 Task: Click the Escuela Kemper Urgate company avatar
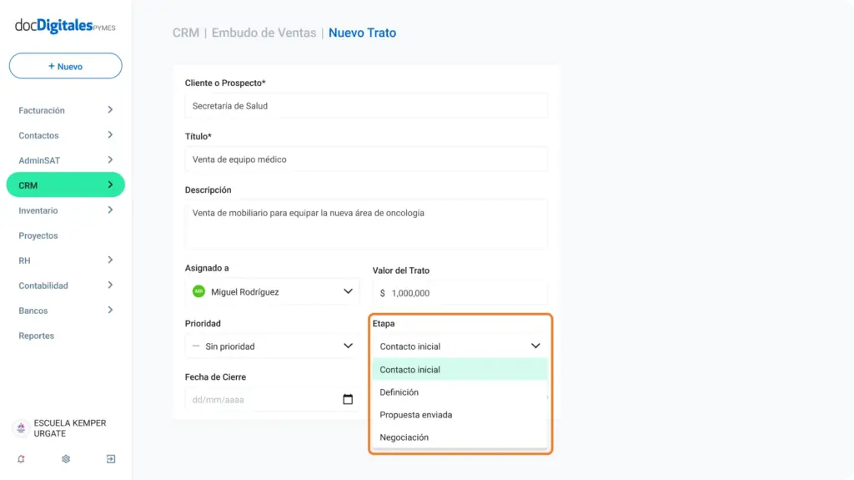click(21, 428)
